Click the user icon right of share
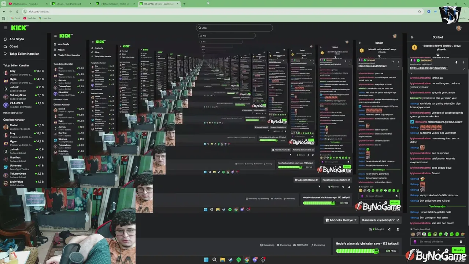This screenshot has width=469, height=264. point(398,229)
